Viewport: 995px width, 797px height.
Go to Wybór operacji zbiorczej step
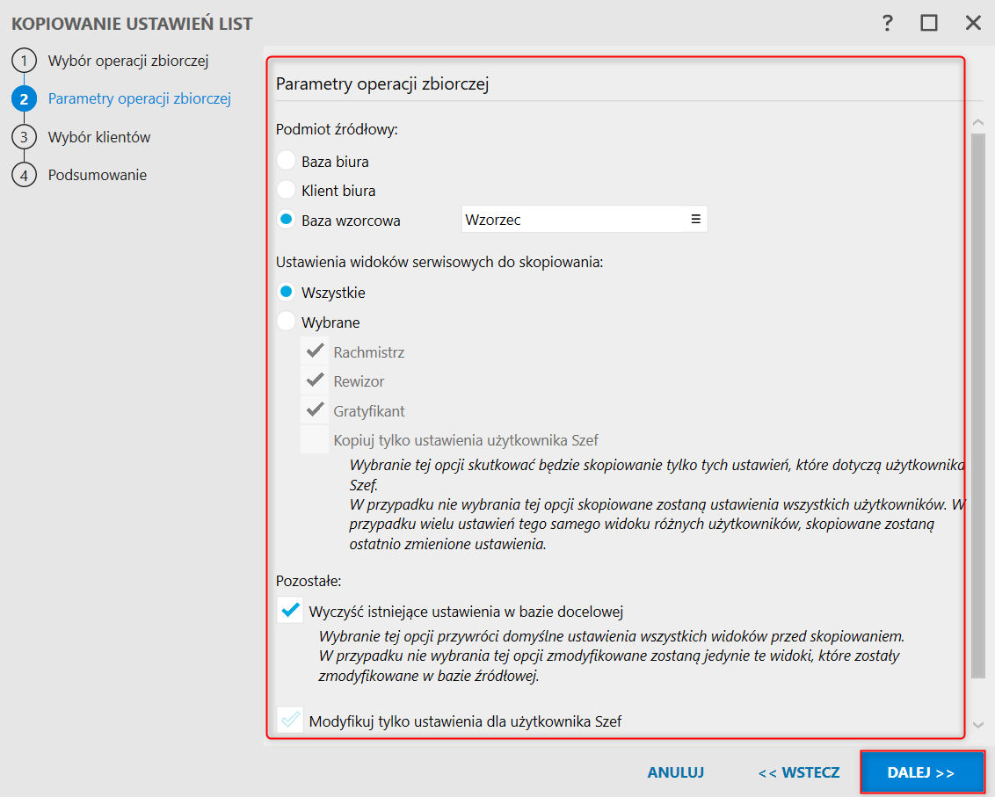click(128, 62)
